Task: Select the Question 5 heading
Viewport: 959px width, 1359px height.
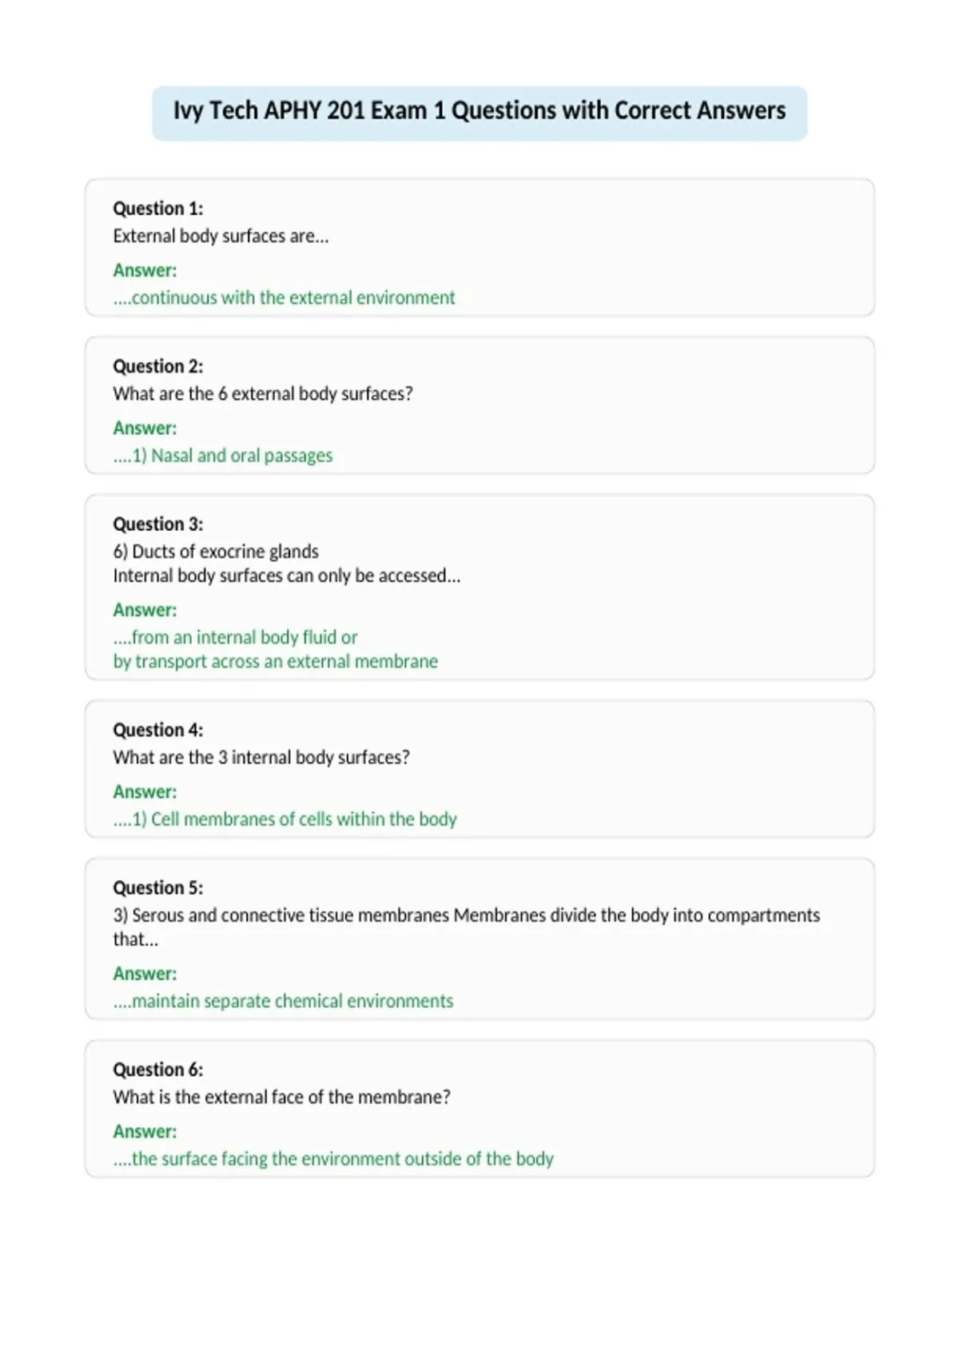Action: coord(157,887)
